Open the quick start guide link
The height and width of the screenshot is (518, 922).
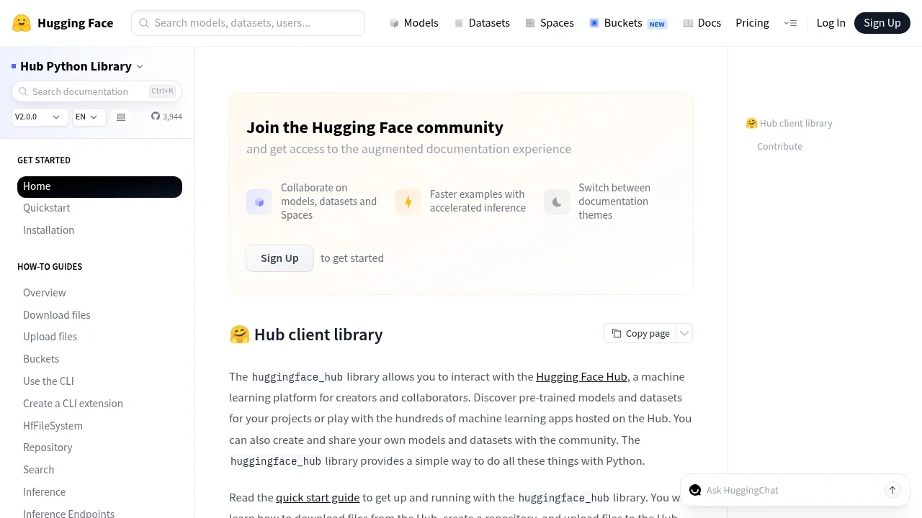(318, 497)
